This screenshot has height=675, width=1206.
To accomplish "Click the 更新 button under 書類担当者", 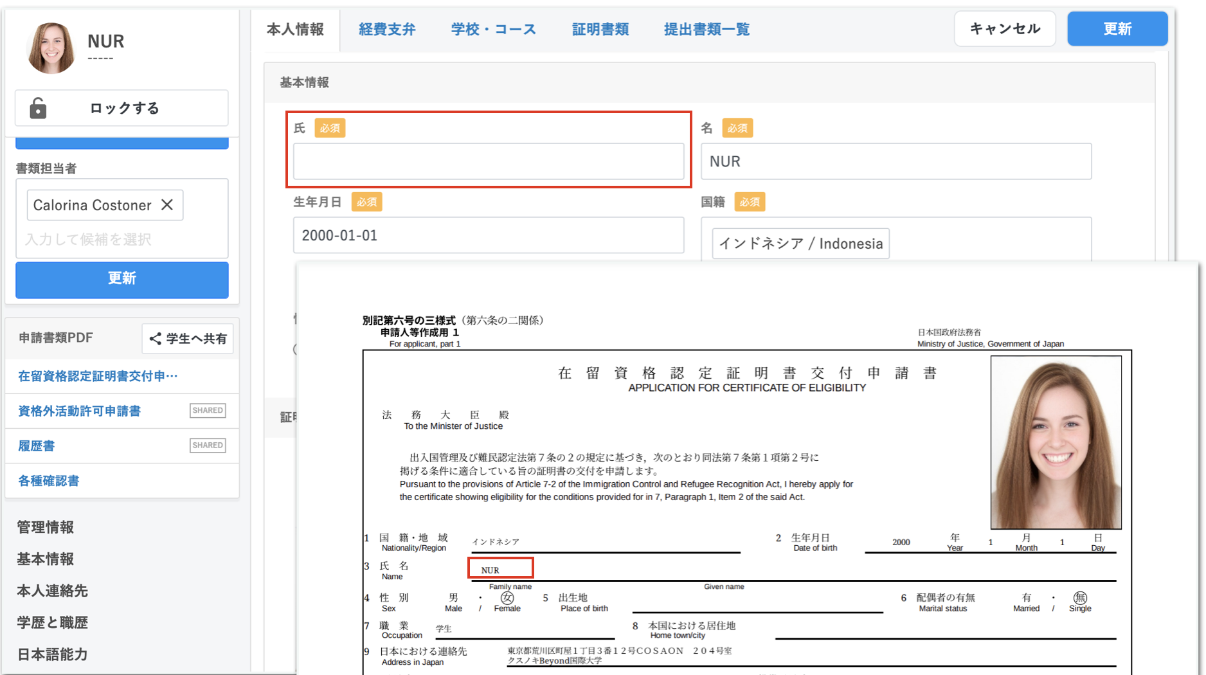I will tap(122, 279).
